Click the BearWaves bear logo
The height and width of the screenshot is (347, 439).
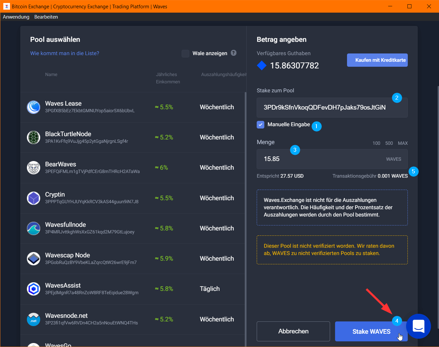click(x=34, y=168)
